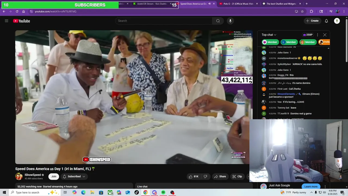Toggle the Subscribed notification dropdown
The image size is (348, 196).
point(74,176)
